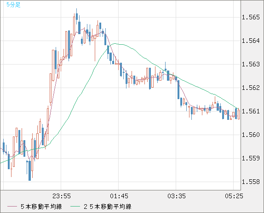The width and height of the screenshot is (264, 213).
Task: Click the 23:55 time axis label
Action: click(62, 196)
